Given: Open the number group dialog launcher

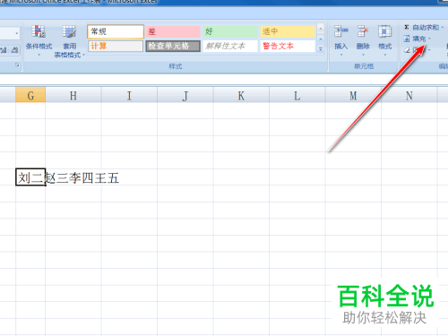Looking at the screenshot, I should [17, 65].
